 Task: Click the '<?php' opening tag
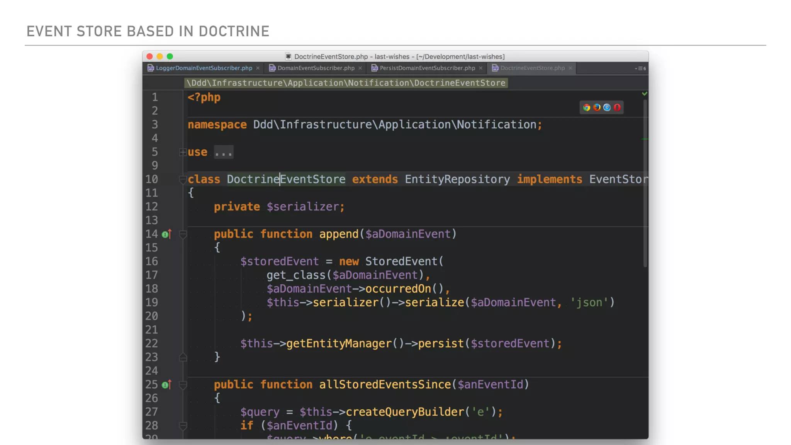pos(204,97)
